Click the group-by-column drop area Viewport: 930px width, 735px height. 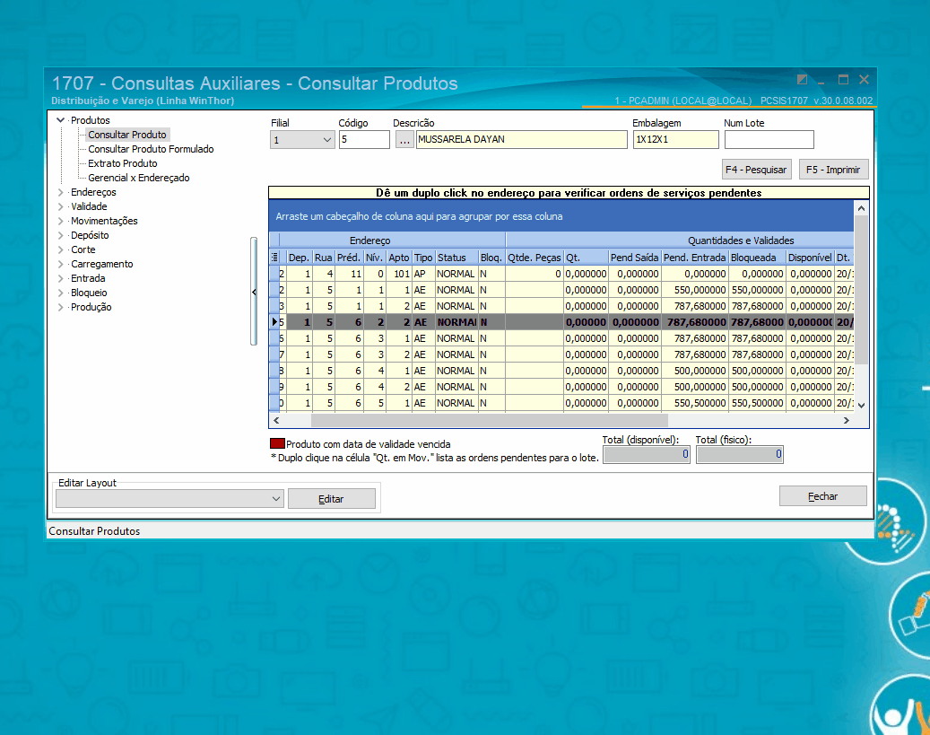pyautogui.click(x=561, y=216)
